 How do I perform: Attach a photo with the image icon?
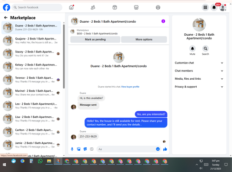coord(79,149)
